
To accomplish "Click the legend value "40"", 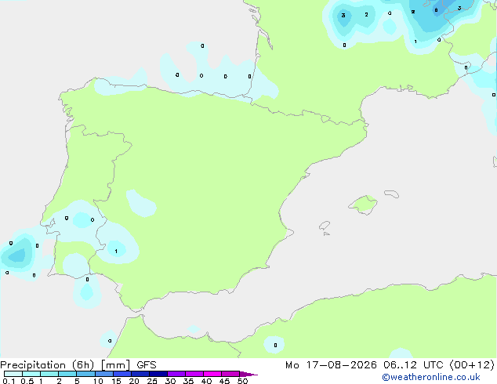I will click(206, 381).
